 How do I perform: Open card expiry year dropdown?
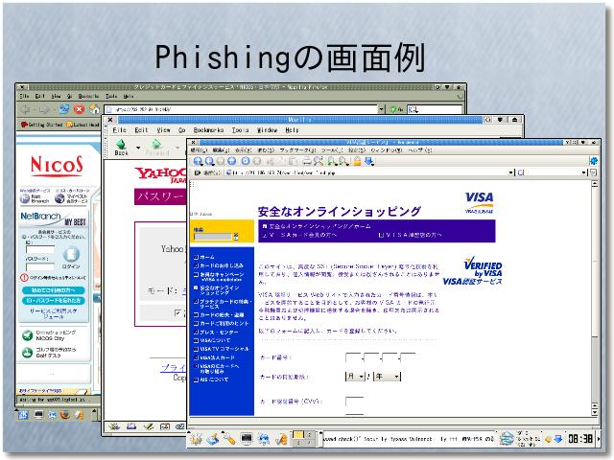point(388,377)
